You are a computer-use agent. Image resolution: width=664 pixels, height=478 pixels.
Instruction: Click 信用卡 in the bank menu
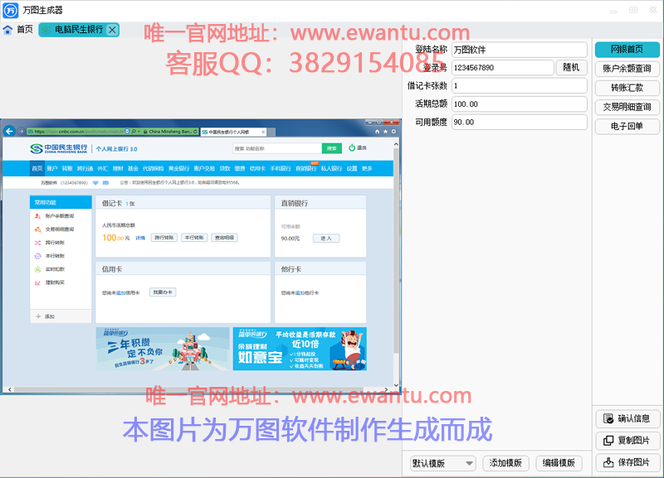point(257,169)
